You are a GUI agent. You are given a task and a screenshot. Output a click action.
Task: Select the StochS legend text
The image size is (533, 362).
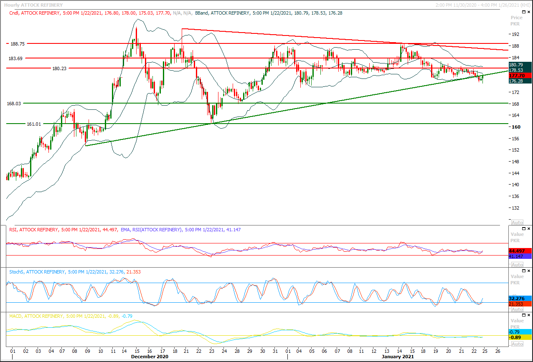75,272
